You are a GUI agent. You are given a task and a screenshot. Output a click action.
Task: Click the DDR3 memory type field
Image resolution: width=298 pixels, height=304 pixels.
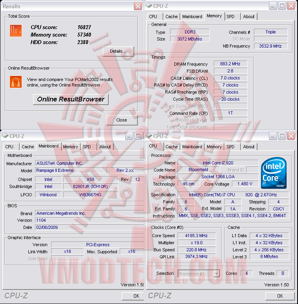(190, 32)
